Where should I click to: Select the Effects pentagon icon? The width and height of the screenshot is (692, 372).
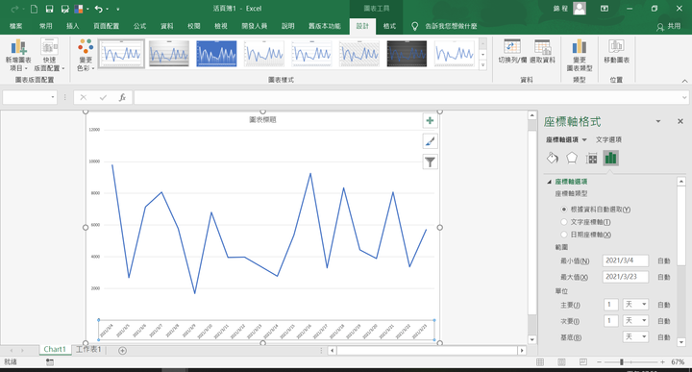coord(572,158)
